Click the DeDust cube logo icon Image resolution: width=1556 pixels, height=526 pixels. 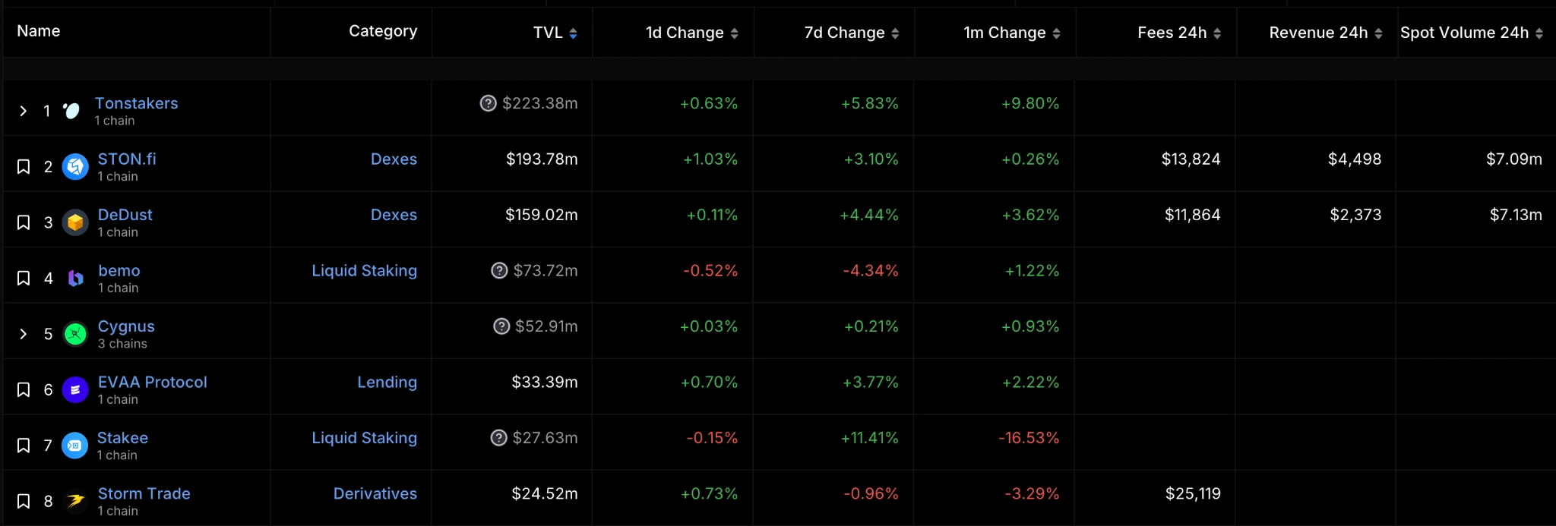(x=75, y=222)
